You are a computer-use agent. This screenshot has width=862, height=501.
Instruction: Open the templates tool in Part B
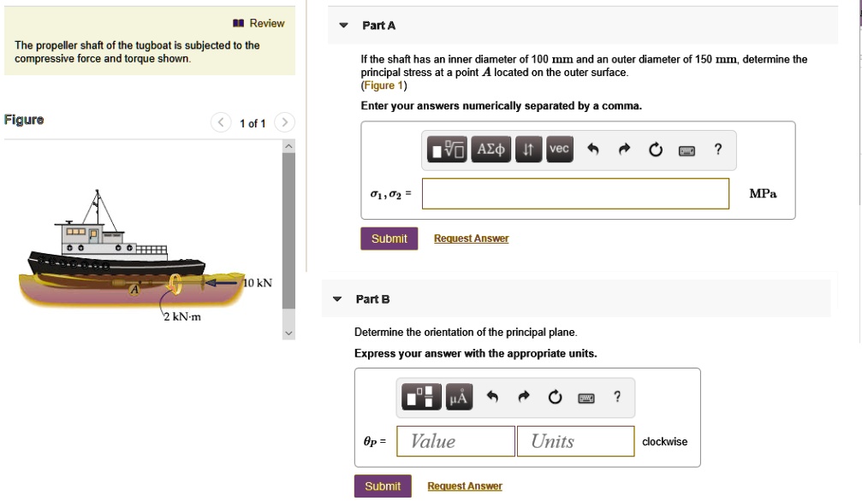pyautogui.click(x=420, y=397)
